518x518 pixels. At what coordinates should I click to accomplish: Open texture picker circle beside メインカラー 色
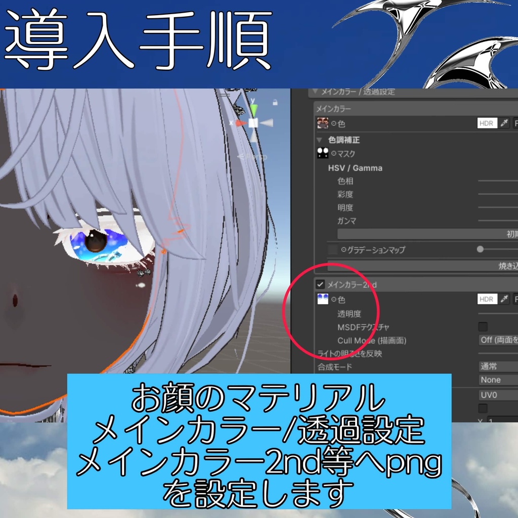point(334,123)
